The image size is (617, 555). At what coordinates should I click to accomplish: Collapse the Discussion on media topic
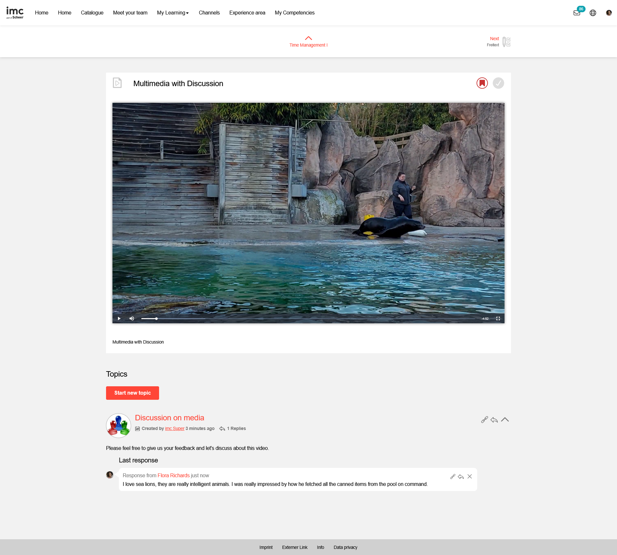tap(505, 420)
